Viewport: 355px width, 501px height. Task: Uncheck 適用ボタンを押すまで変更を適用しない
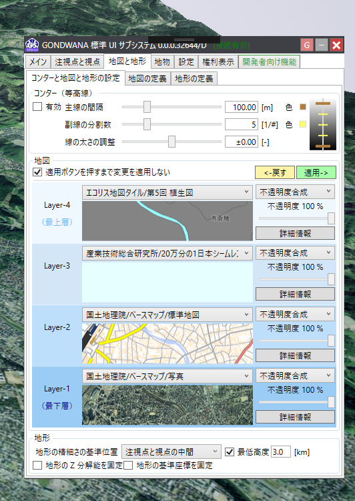(x=37, y=172)
